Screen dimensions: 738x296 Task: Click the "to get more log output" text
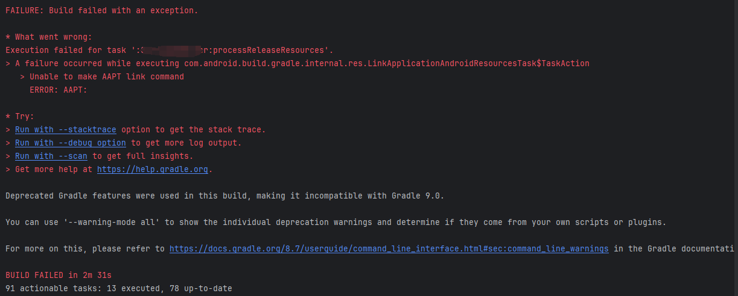click(x=186, y=143)
